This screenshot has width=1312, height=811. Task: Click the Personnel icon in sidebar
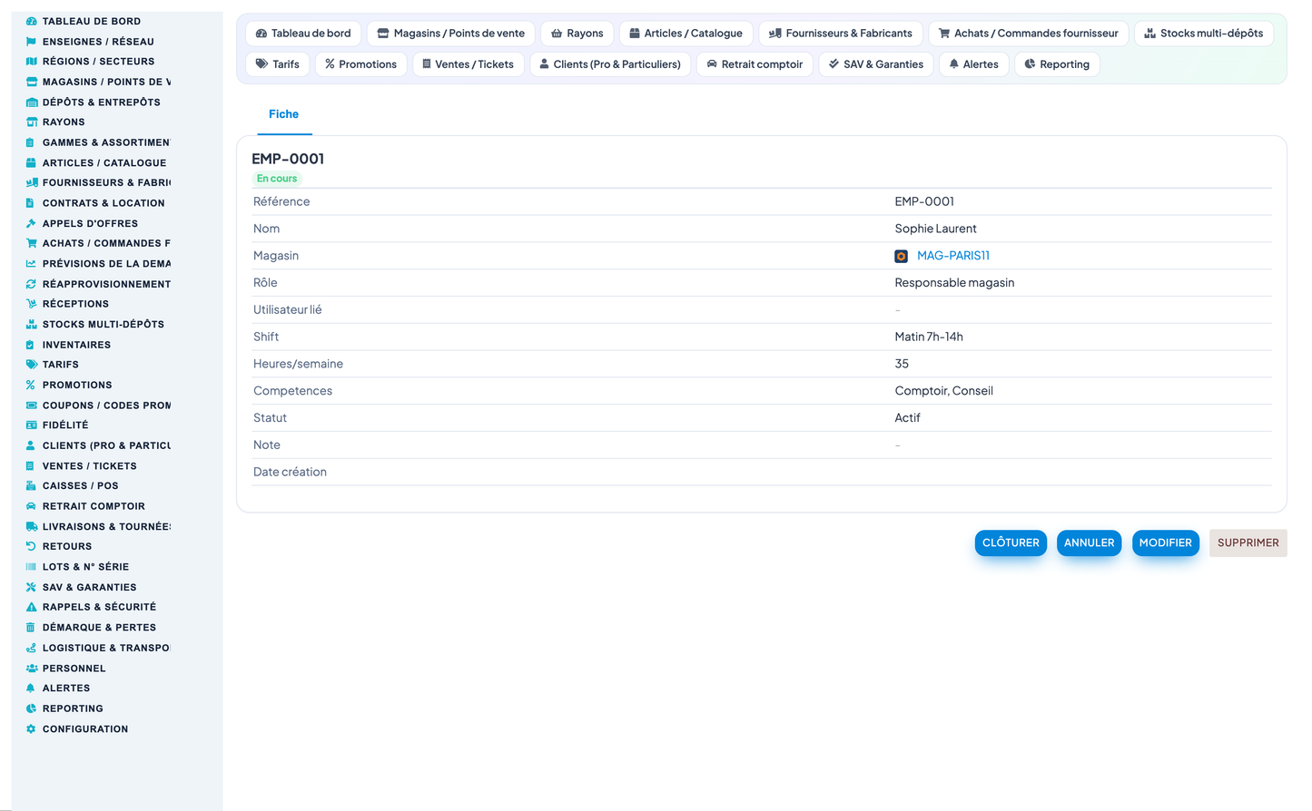pos(31,669)
